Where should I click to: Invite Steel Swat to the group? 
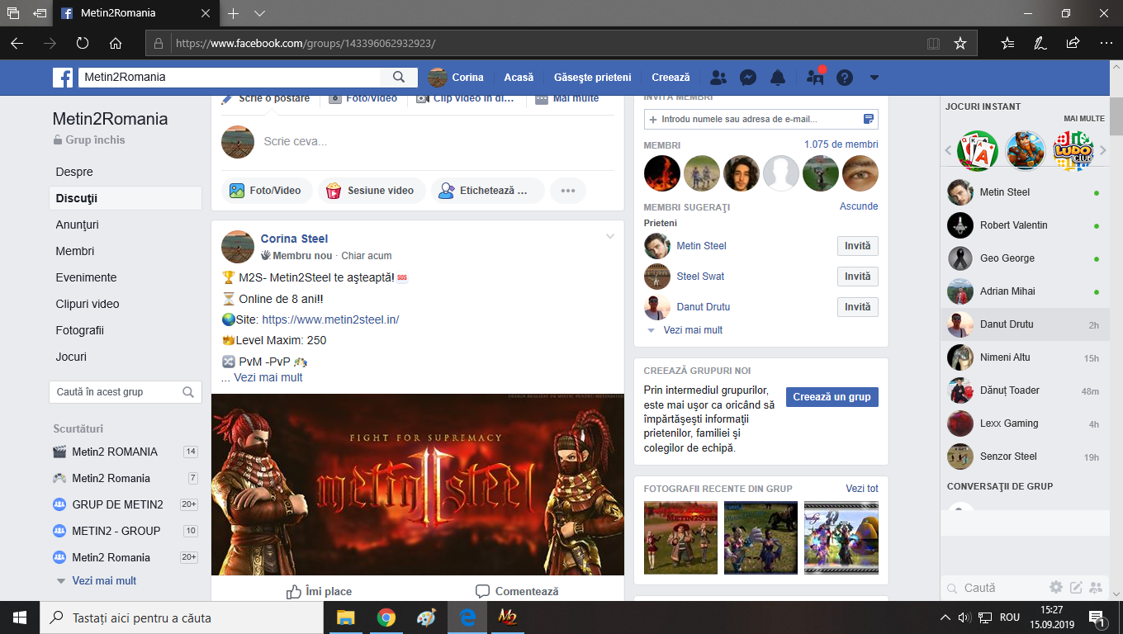(x=858, y=277)
